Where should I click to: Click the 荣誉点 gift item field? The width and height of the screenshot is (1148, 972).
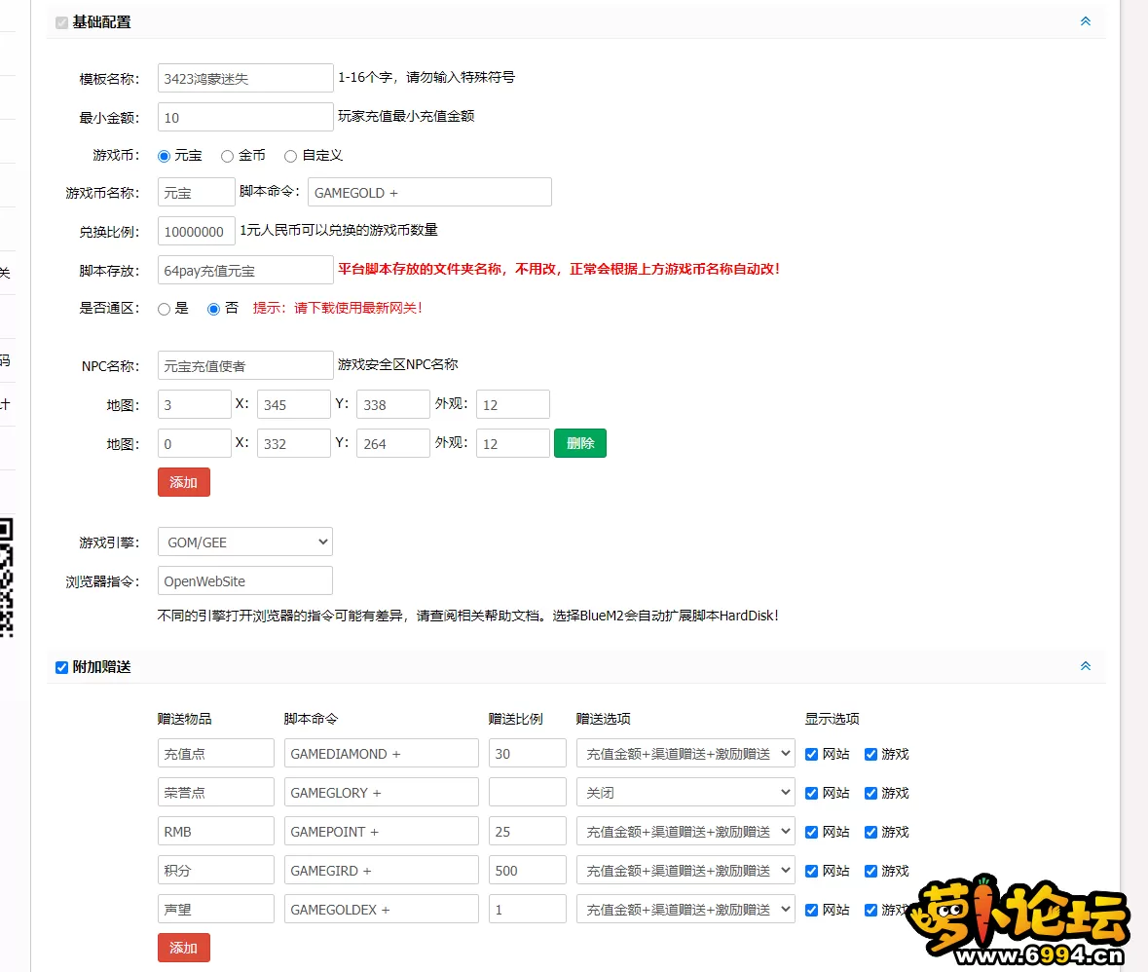216,792
